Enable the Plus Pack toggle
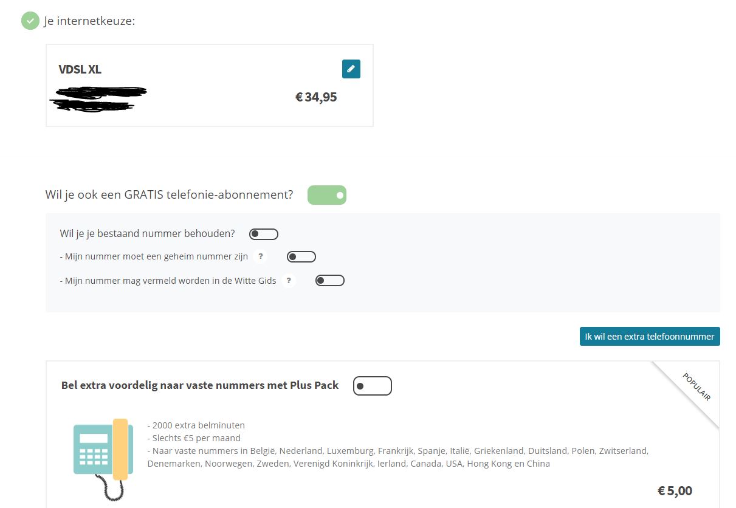Image resolution: width=736 pixels, height=508 pixels. 372,386
